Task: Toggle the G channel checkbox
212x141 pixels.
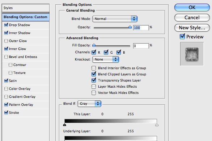Action: click(x=106, y=52)
